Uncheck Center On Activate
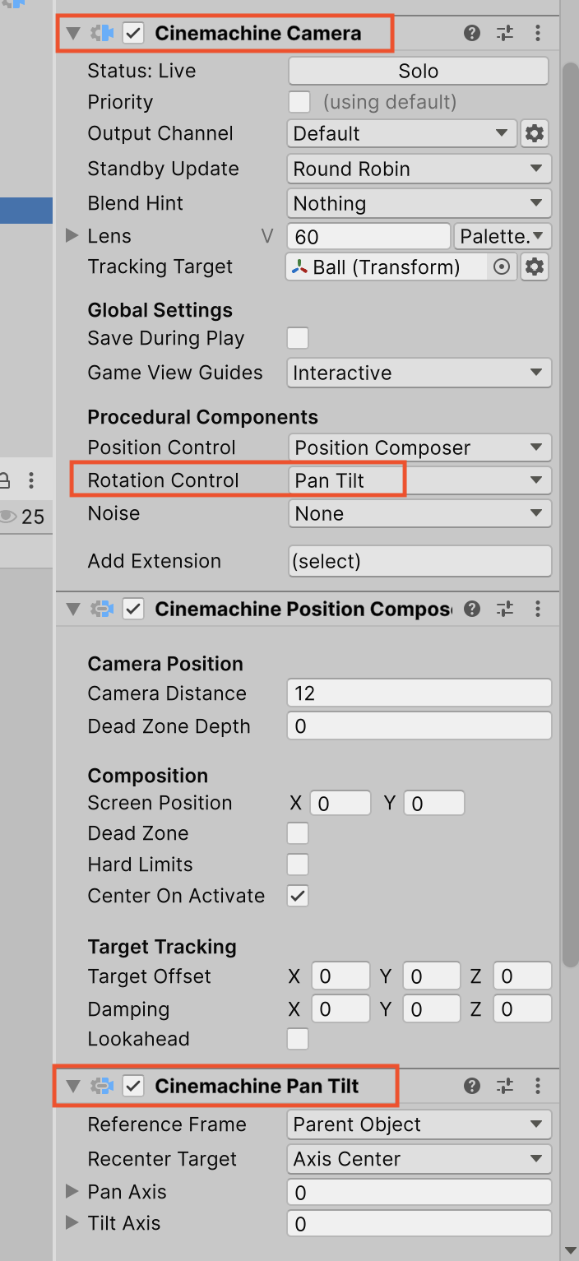The width and height of the screenshot is (579, 1261). pyautogui.click(x=297, y=896)
